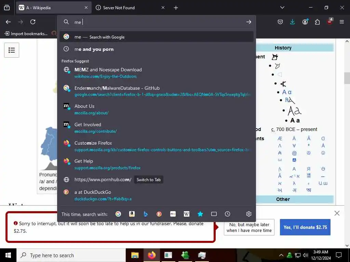Open Firefox View in the tab bar

(x=7, y=8)
